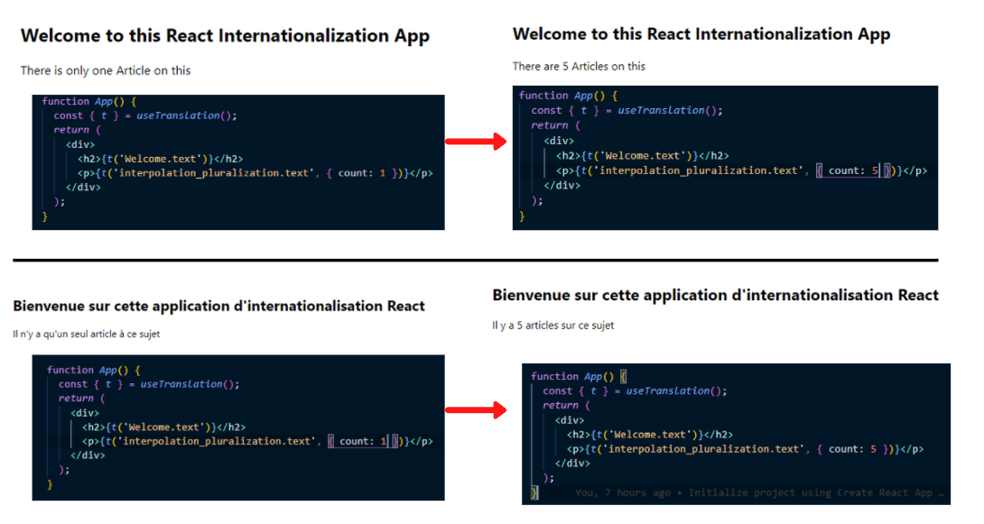Click 'count: 5' in the code with the git blame line
This screenshot has height=524, width=984.
click(x=854, y=448)
